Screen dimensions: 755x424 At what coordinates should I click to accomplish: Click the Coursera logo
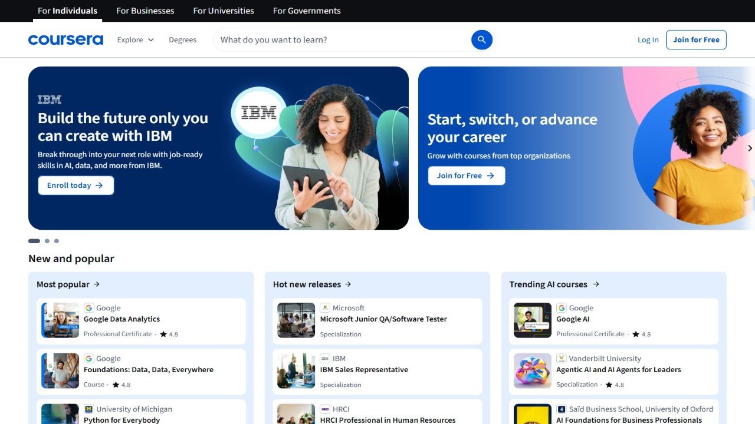pyautogui.click(x=65, y=40)
